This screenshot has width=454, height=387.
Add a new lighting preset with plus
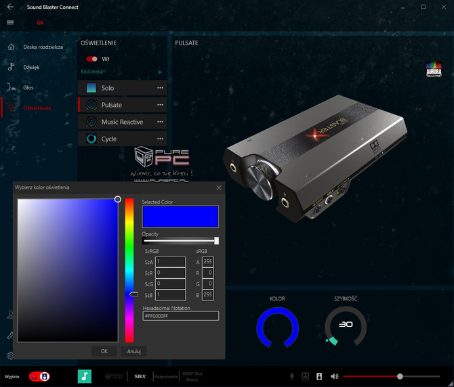tap(160, 72)
